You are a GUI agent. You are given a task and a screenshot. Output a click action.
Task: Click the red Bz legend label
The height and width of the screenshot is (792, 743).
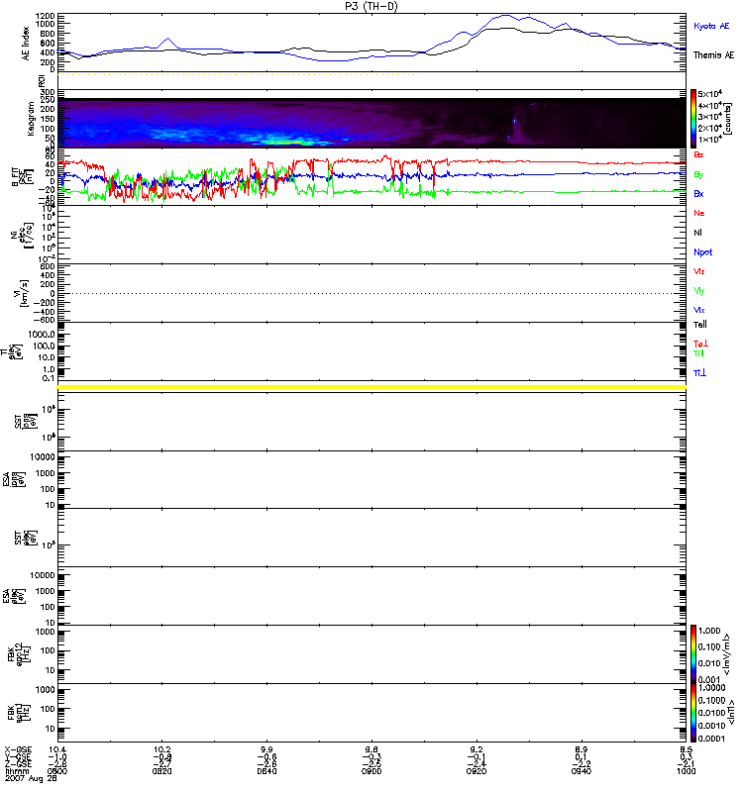pyautogui.click(x=699, y=154)
